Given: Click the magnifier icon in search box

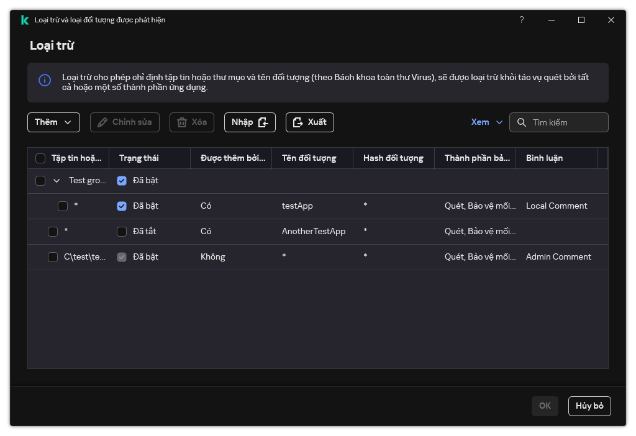Looking at the screenshot, I should point(521,122).
